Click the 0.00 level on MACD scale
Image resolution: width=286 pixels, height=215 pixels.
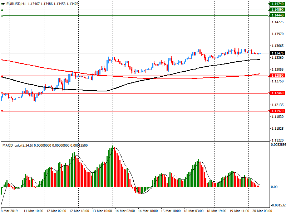click(275, 187)
